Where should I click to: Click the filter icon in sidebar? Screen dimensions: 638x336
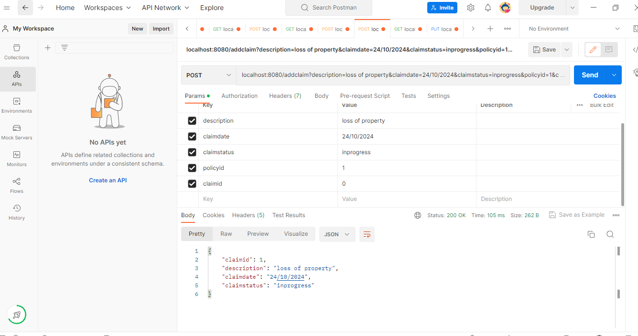click(x=65, y=48)
